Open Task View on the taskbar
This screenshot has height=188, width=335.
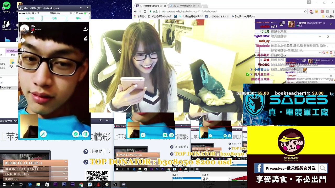click(21, 185)
